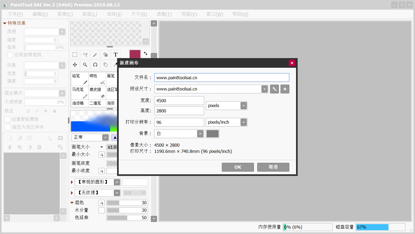Confirm new canvas with OK button

click(238, 167)
